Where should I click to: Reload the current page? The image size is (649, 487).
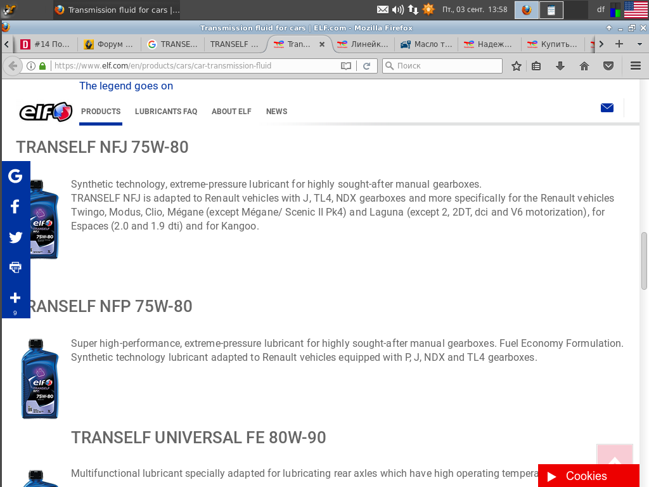(x=366, y=66)
